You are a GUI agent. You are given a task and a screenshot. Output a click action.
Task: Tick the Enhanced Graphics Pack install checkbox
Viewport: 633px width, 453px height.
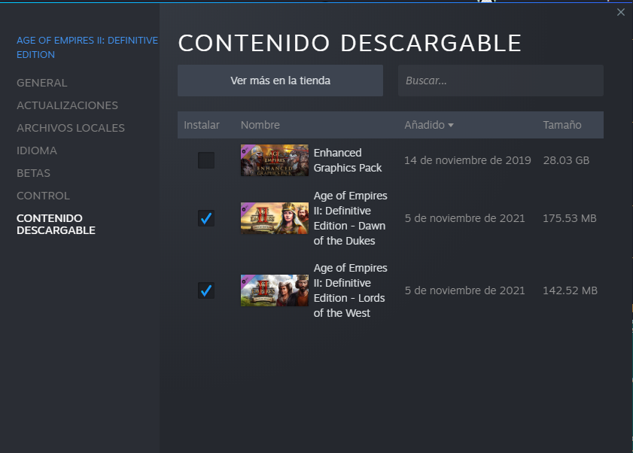click(206, 160)
